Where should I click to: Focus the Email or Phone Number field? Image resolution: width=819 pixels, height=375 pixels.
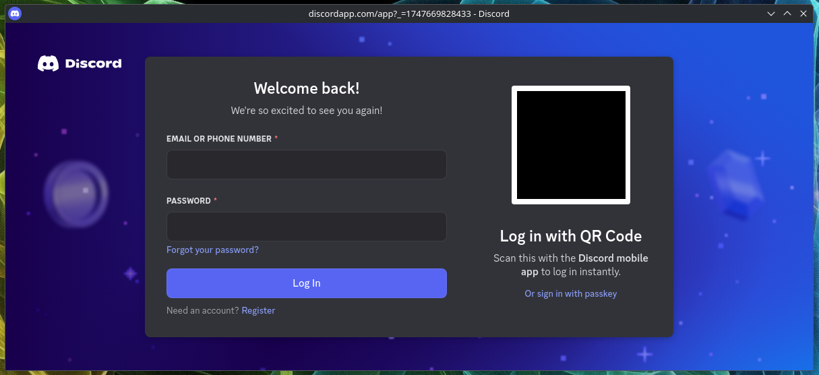coord(306,165)
